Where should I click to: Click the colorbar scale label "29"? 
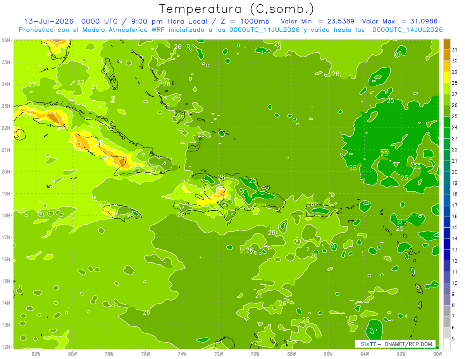tap(455, 72)
